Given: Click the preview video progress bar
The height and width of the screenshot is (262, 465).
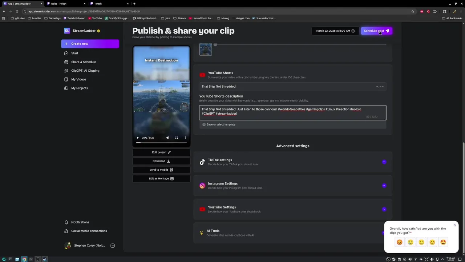Looking at the screenshot, I should point(161,143).
